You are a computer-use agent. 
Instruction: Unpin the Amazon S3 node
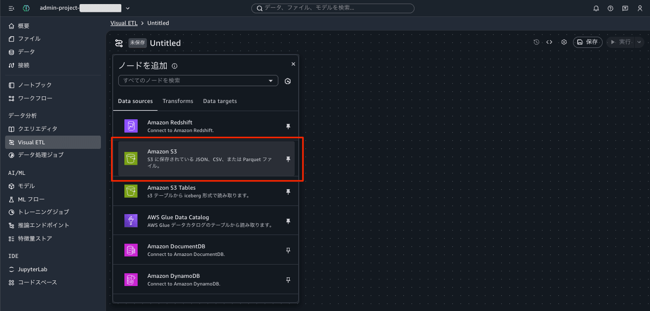pyautogui.click(x=288, y=159)
